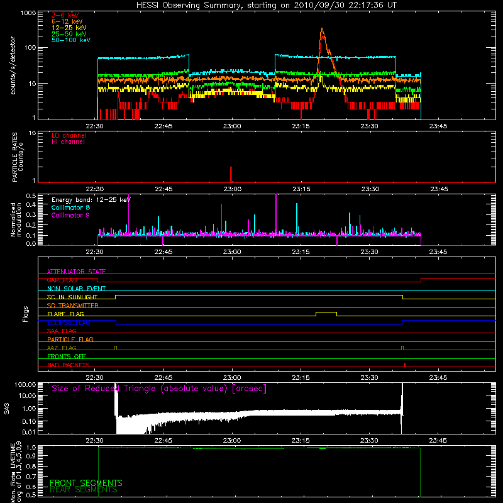Click the HESSI Observing Summary title

[x=267, y=5]
